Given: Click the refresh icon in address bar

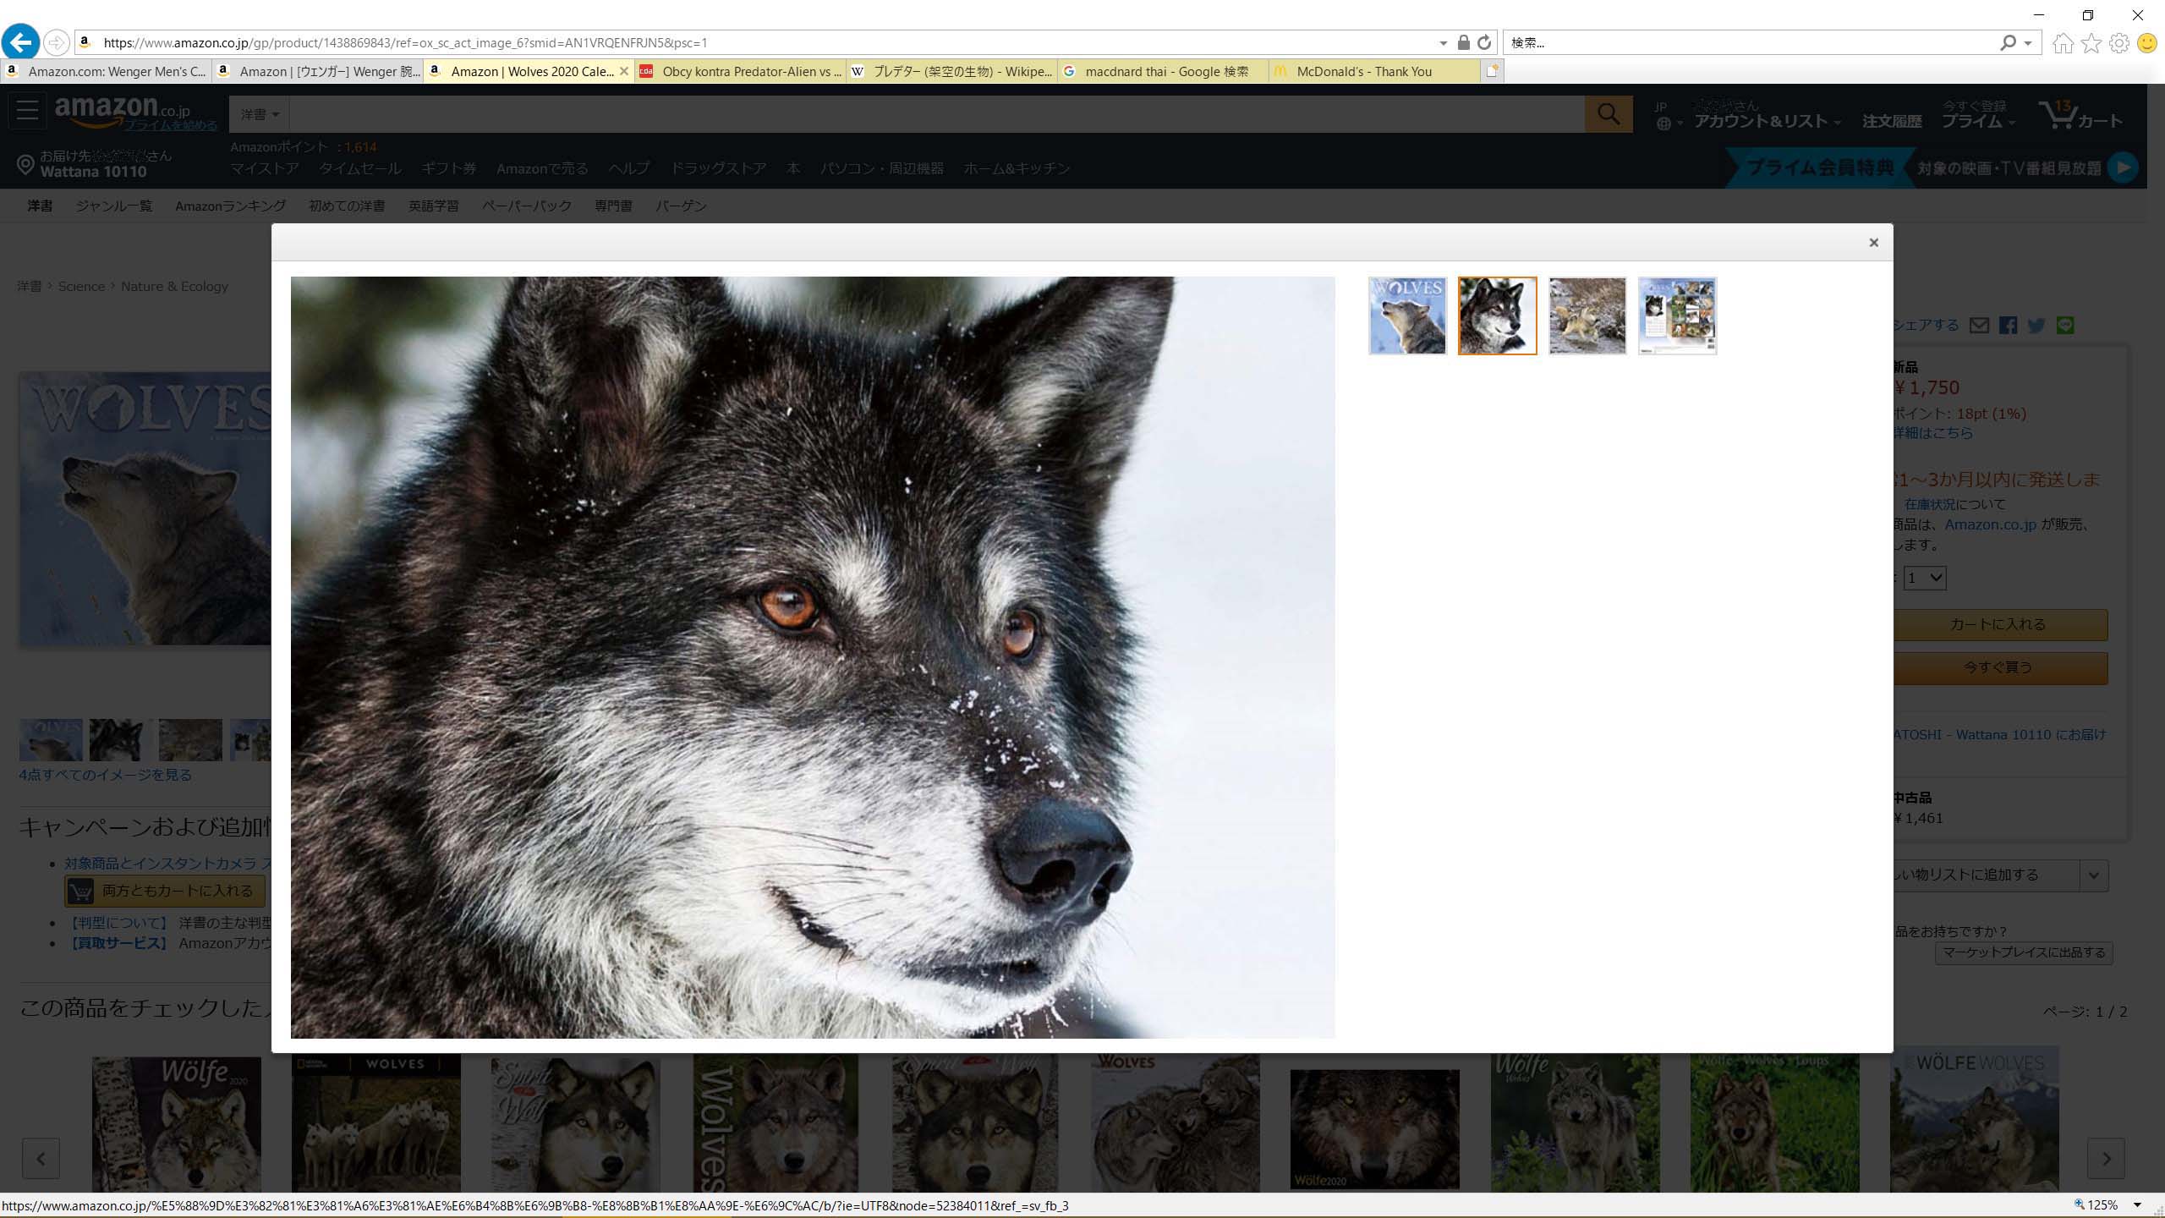Looking at the screenshot, I should (1484, 42).
